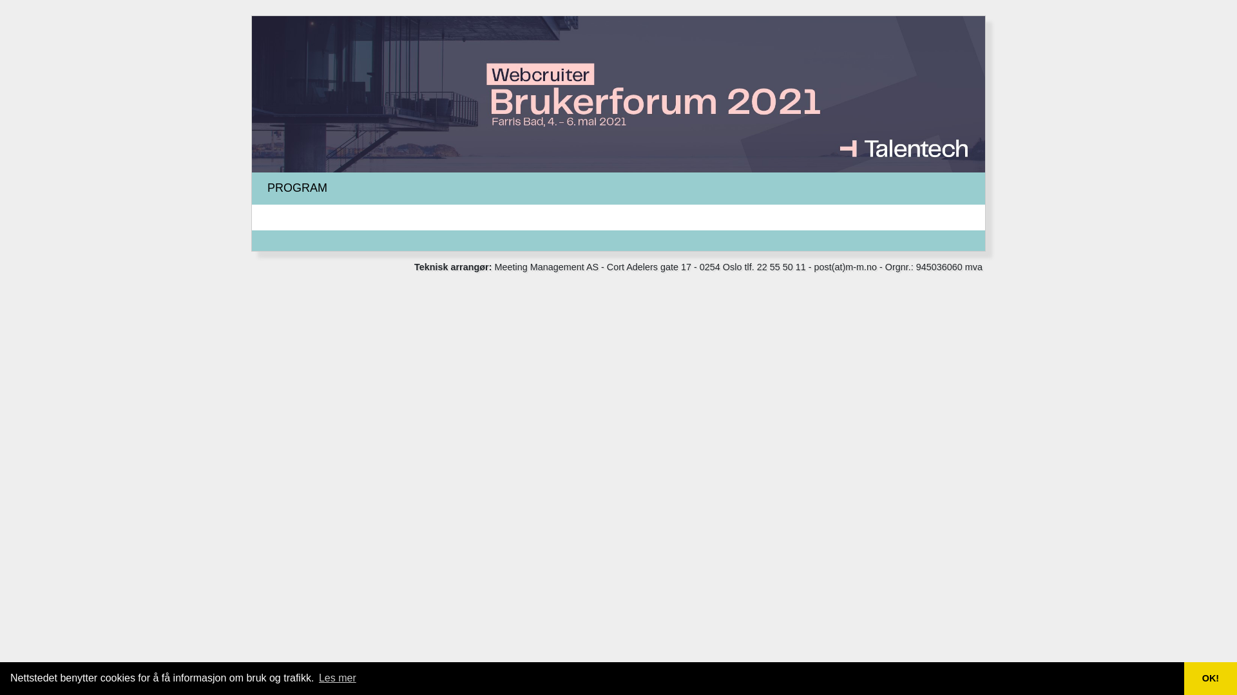The width and height of the screenshot is (1237, 695).
Task: Click the cookie notice message text
Action: (x=162, y=678)
